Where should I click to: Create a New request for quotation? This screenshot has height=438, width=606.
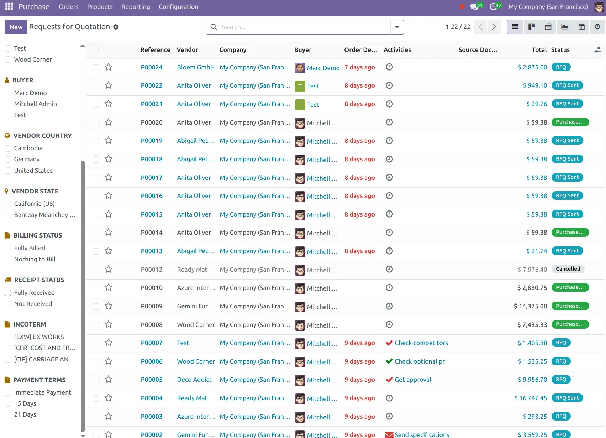(16, 27)
